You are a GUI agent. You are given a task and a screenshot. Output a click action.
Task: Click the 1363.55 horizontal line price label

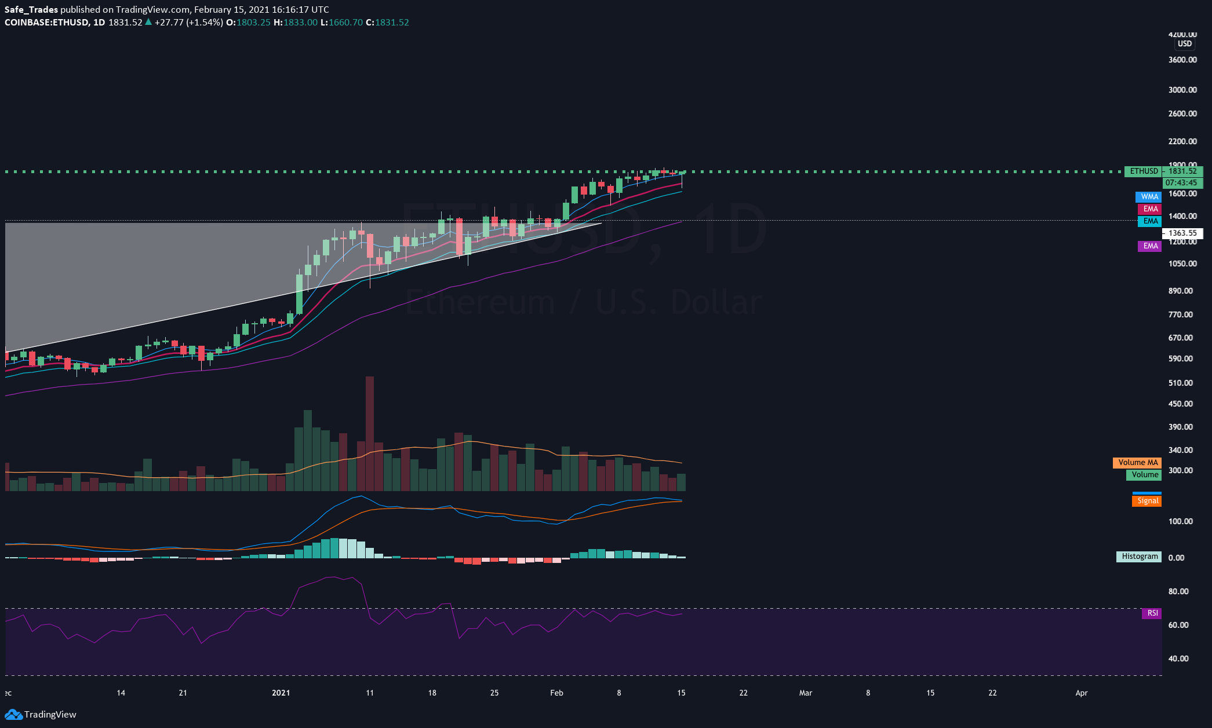click(1182, 233)
